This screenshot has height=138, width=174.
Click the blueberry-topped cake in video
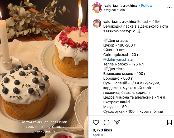pos(25,92)
